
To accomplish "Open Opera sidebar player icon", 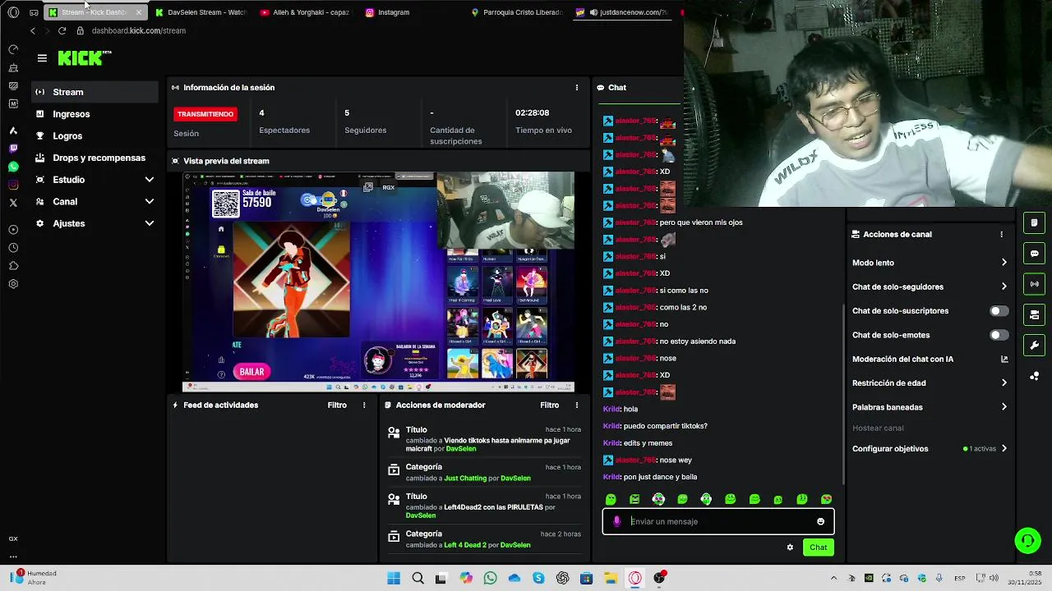I will (13, 230).
